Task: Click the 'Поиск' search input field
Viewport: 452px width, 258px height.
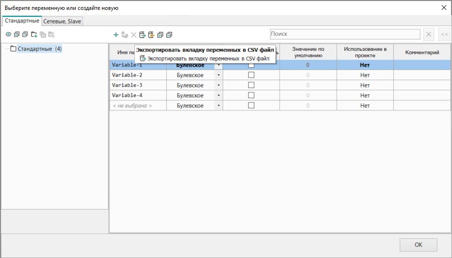Action: [x=344, y=34]
